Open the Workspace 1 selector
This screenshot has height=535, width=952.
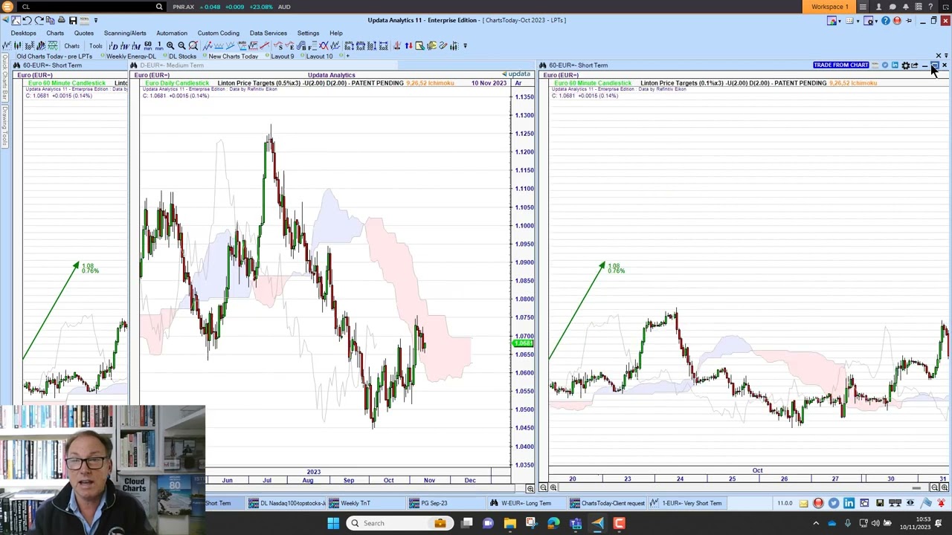coord(831,7)
